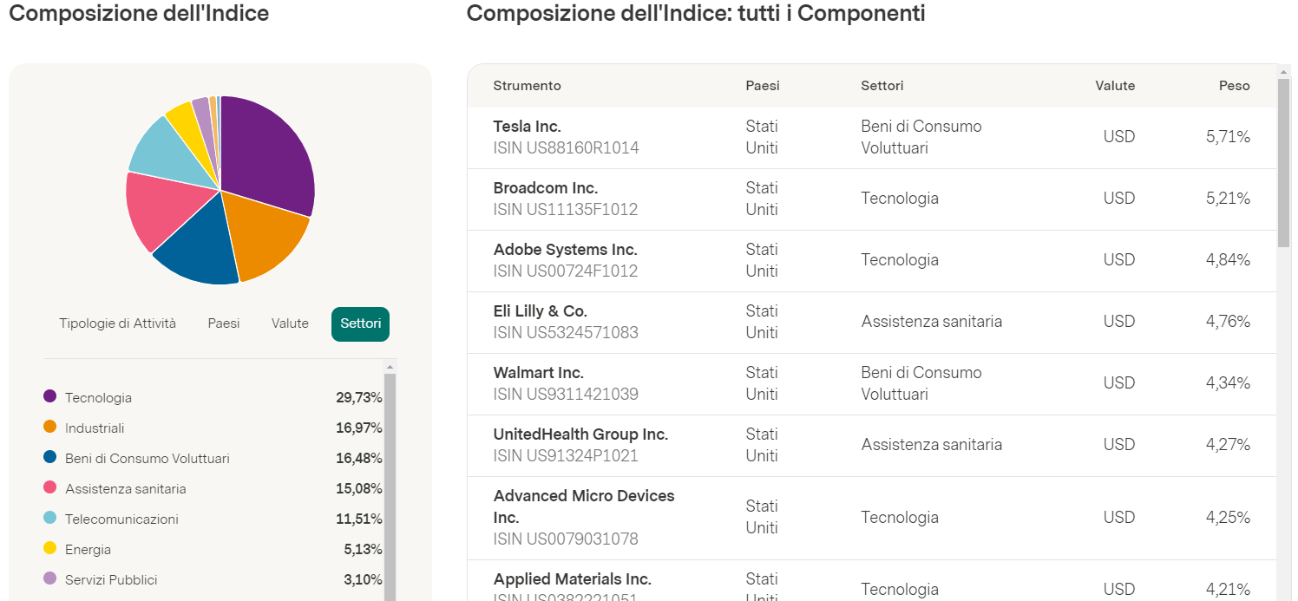Click the UnitedHealth Group Inc. entry
This screenshot has width=1298, height=601.
coord(580,434)
